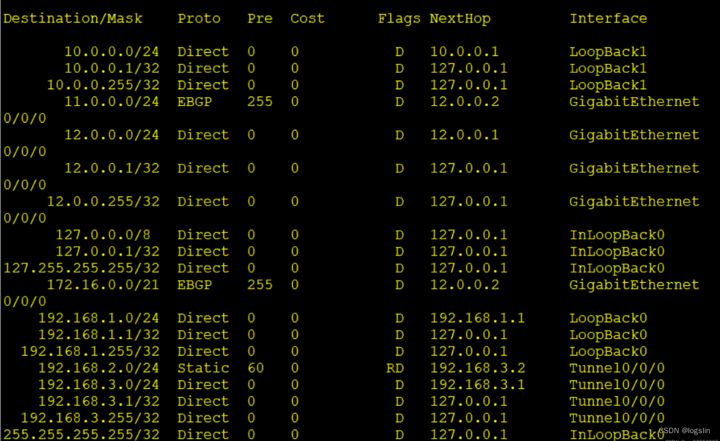Image resolution: width=720 pixels, height=441 pixels.
Task: Click InLoopBack0 in 127.255.255.255/32 row
Action: pos(617,268)
